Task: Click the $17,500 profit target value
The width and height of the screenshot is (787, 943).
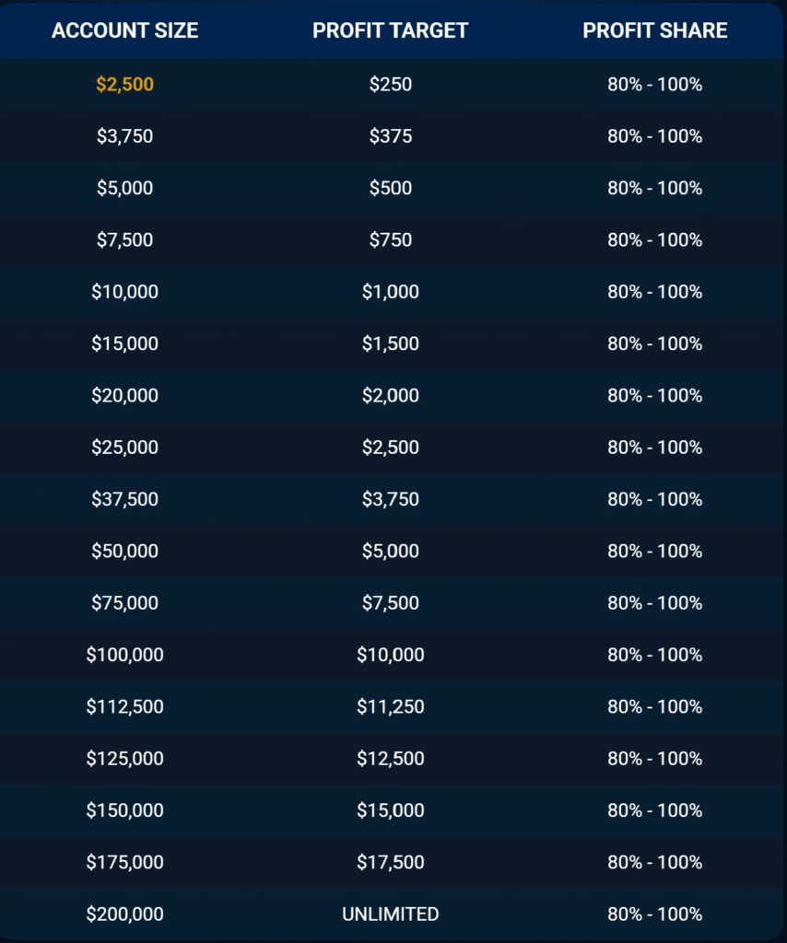Action: coord(390,862)
